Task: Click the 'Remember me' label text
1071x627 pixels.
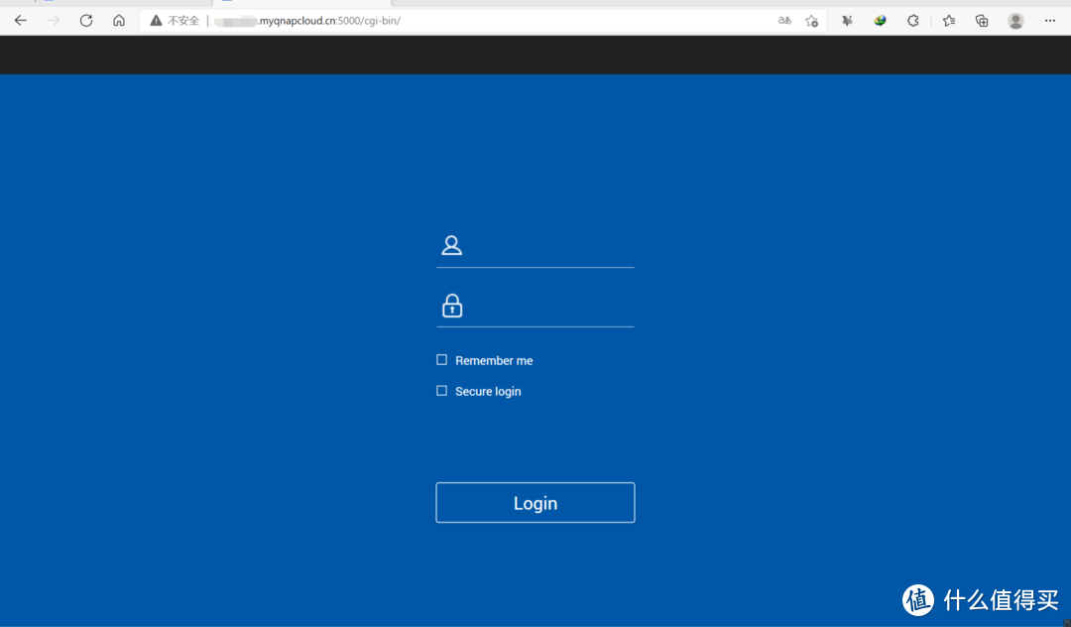Action: (494, 361)
